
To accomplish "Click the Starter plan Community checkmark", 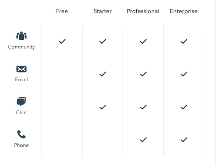I will click(103, 41).
